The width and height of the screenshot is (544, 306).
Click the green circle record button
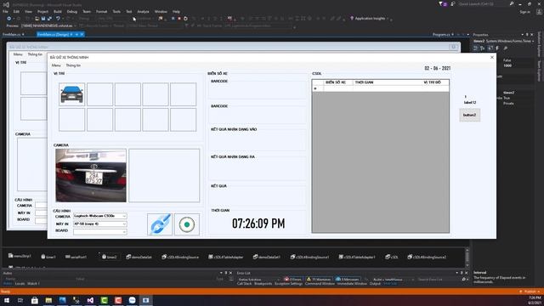[187, 224]
